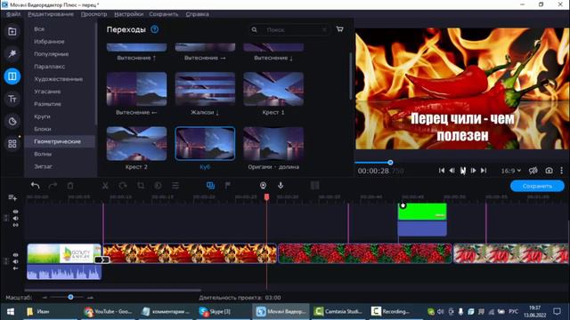Select the Оригами - долина transition thumbnail

point(273,144)
